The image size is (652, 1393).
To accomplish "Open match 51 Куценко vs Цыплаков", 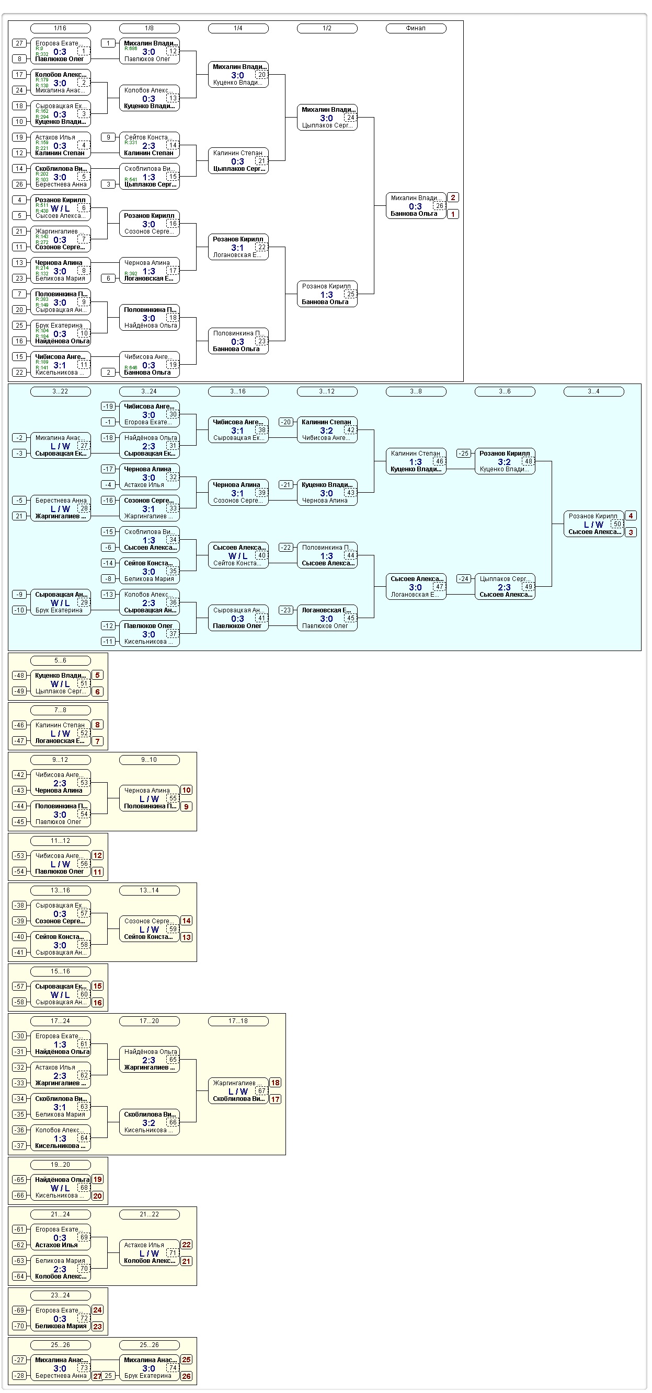I will [x=60, y=683].
